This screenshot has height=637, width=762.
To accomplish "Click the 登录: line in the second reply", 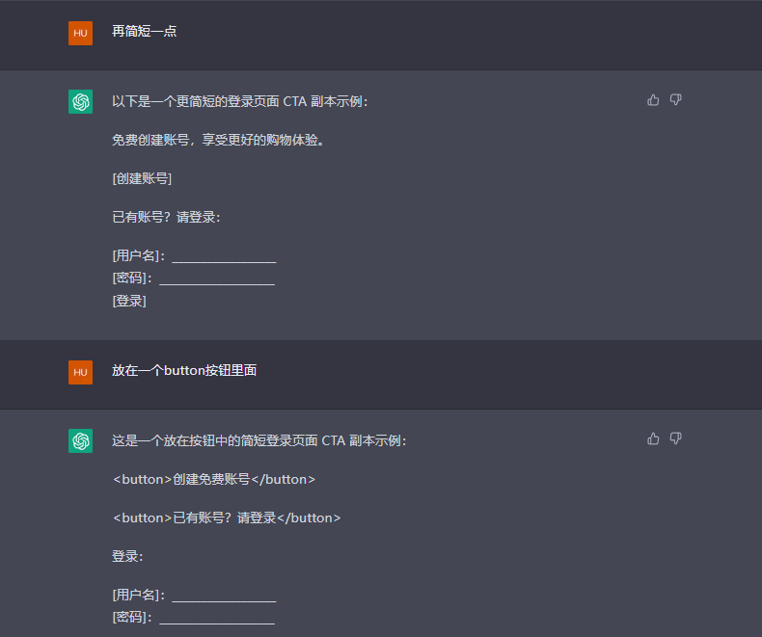I will [x=127, y=556].
